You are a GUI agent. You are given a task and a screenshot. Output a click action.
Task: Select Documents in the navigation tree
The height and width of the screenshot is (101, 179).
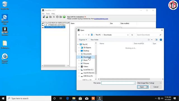point(87,54)
